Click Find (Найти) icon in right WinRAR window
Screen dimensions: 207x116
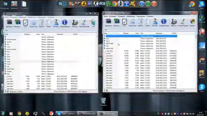click(147, 22)
